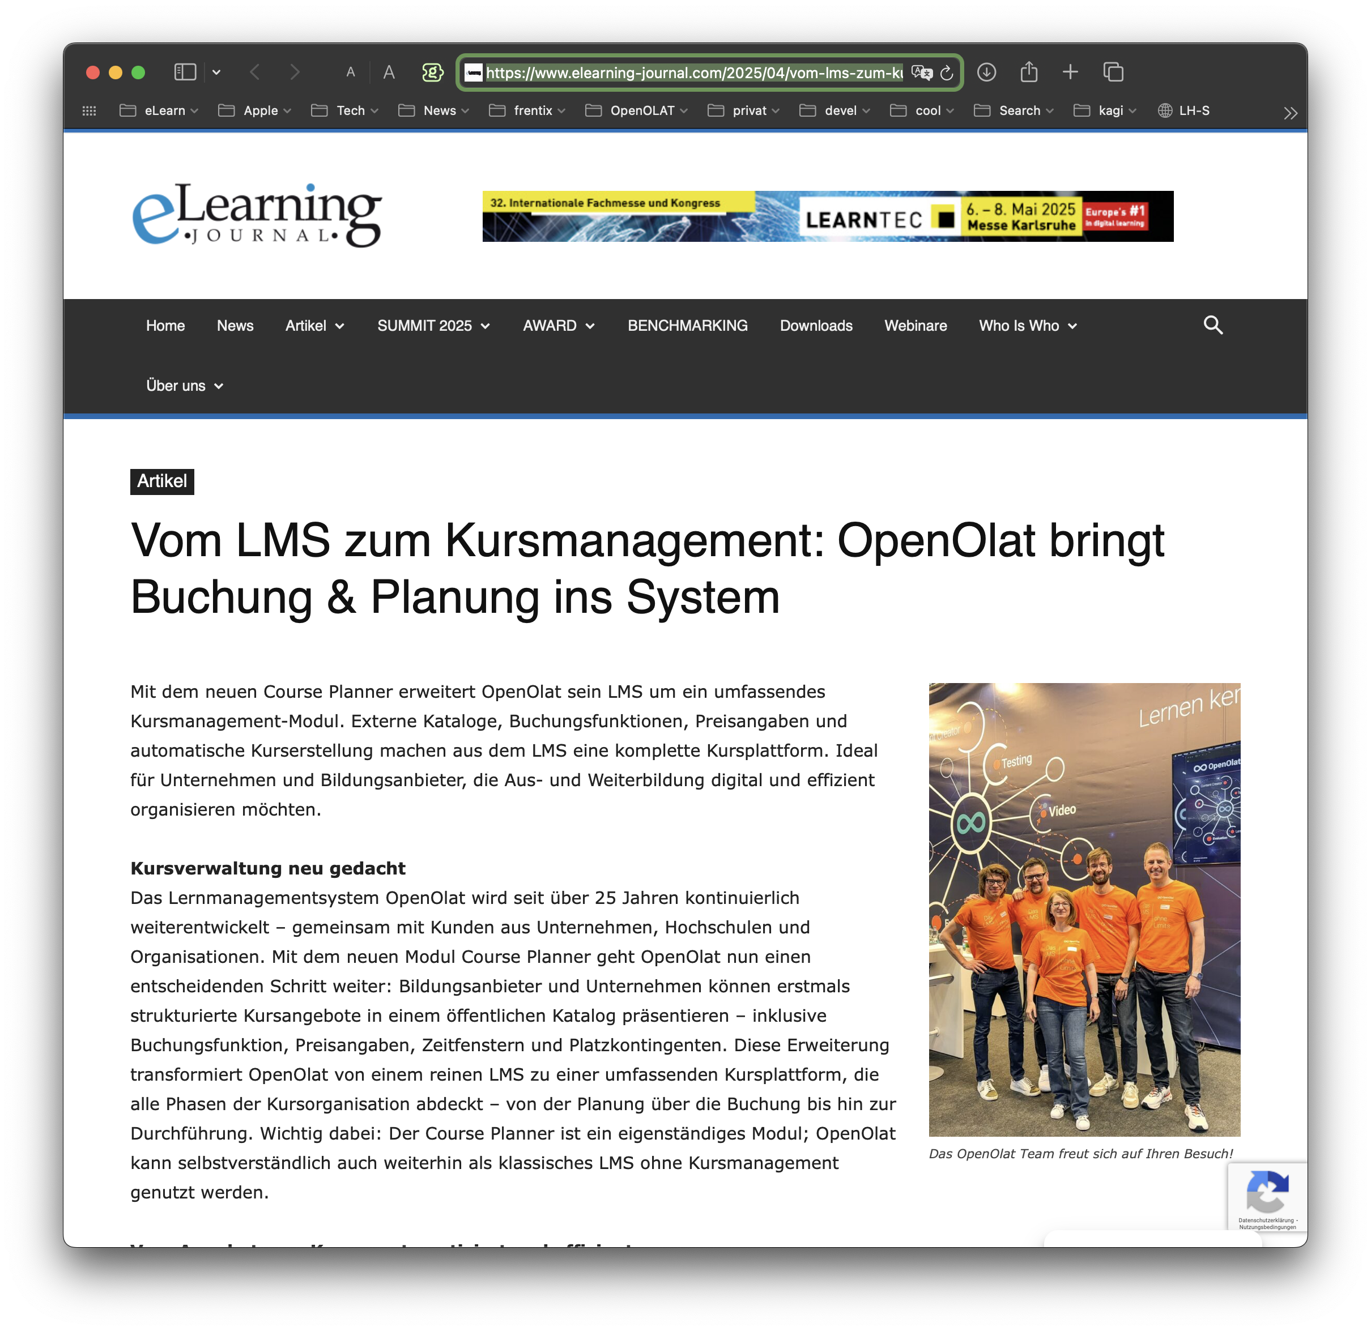Expand the Who Is Who menu
Viewport: 1371px width, 1331px height.
[x=1028, y=326]
